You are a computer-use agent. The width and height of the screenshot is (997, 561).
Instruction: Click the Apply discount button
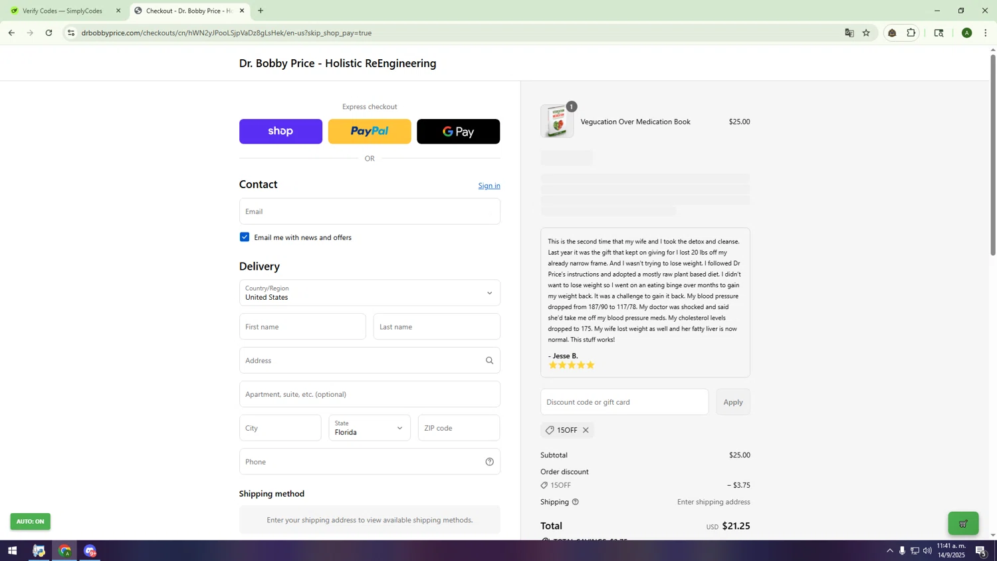733,402
